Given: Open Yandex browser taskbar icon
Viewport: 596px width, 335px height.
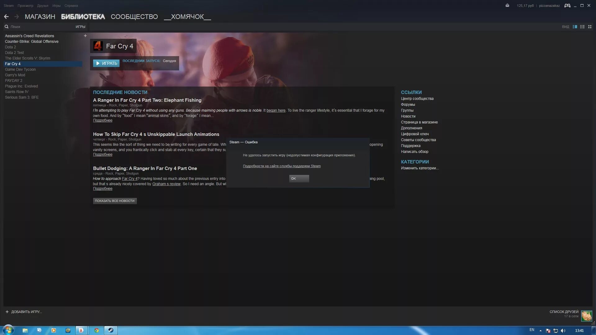Looking at the screenshot, I should [81, 330].
